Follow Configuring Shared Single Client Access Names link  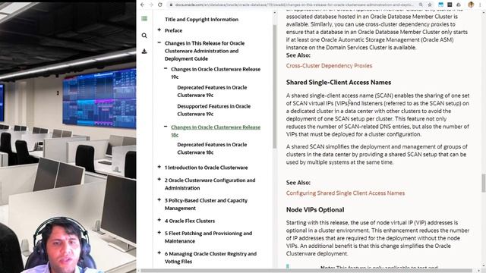pyautogui.click(x=346, y=193)
